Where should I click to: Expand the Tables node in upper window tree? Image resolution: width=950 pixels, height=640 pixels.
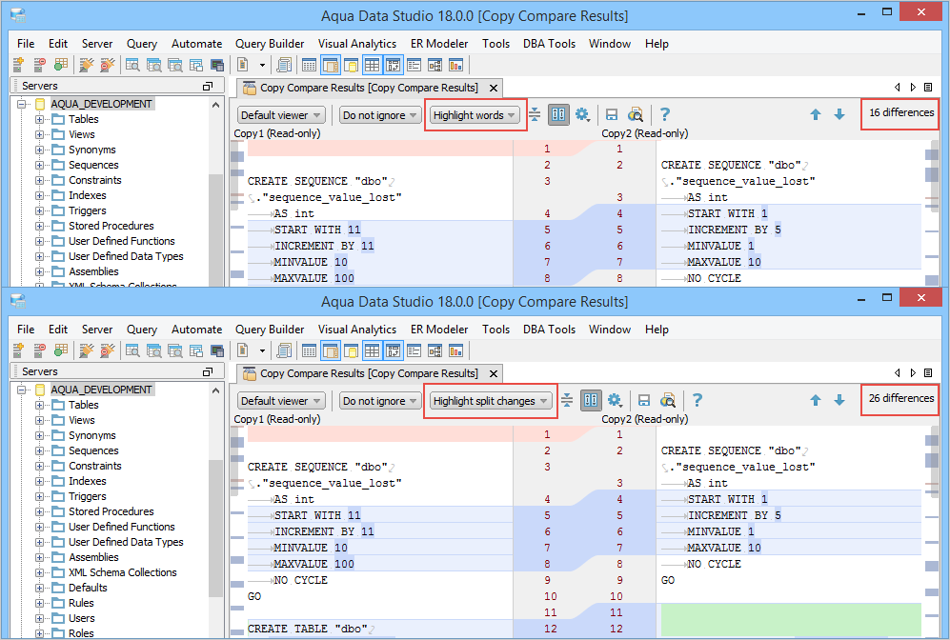pos(39,119)
